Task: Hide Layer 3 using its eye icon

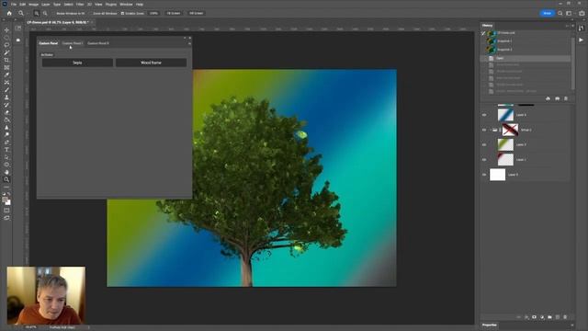Action: coord(484,144)
